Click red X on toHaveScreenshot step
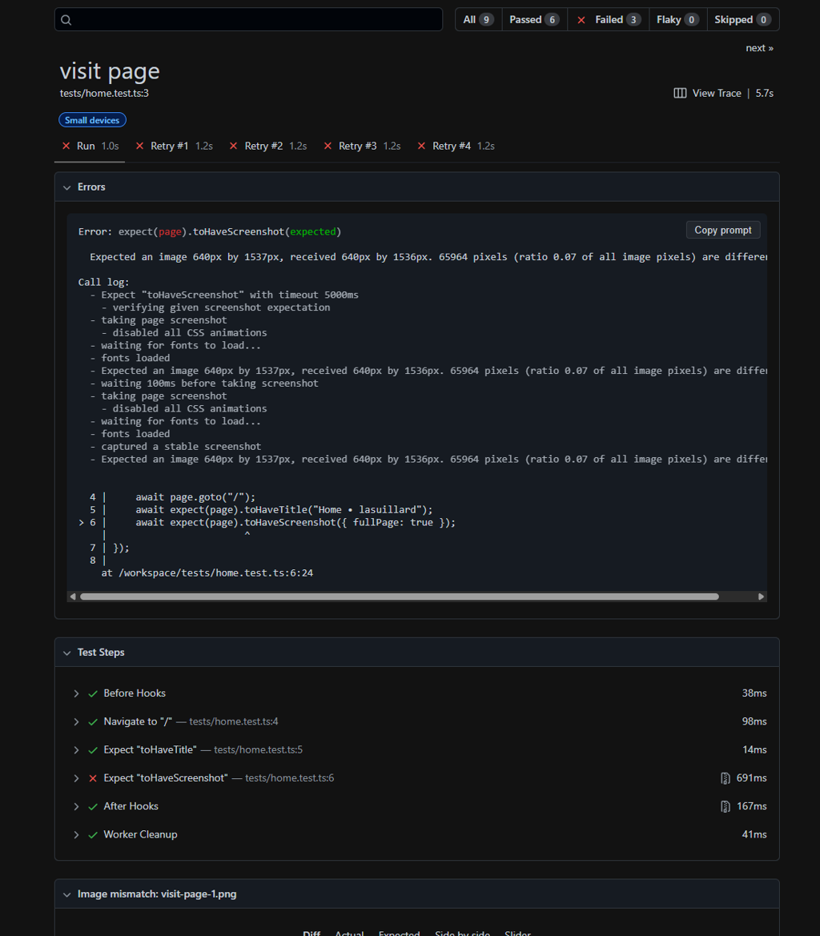820x936 pixels. (x=93, y=778)
